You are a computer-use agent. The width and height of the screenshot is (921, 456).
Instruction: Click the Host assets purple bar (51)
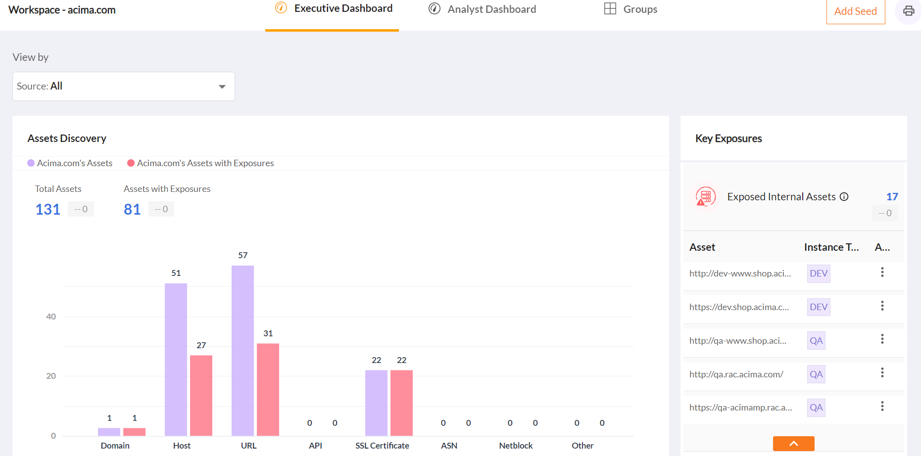pyautogui.click(x=176, y=360)
